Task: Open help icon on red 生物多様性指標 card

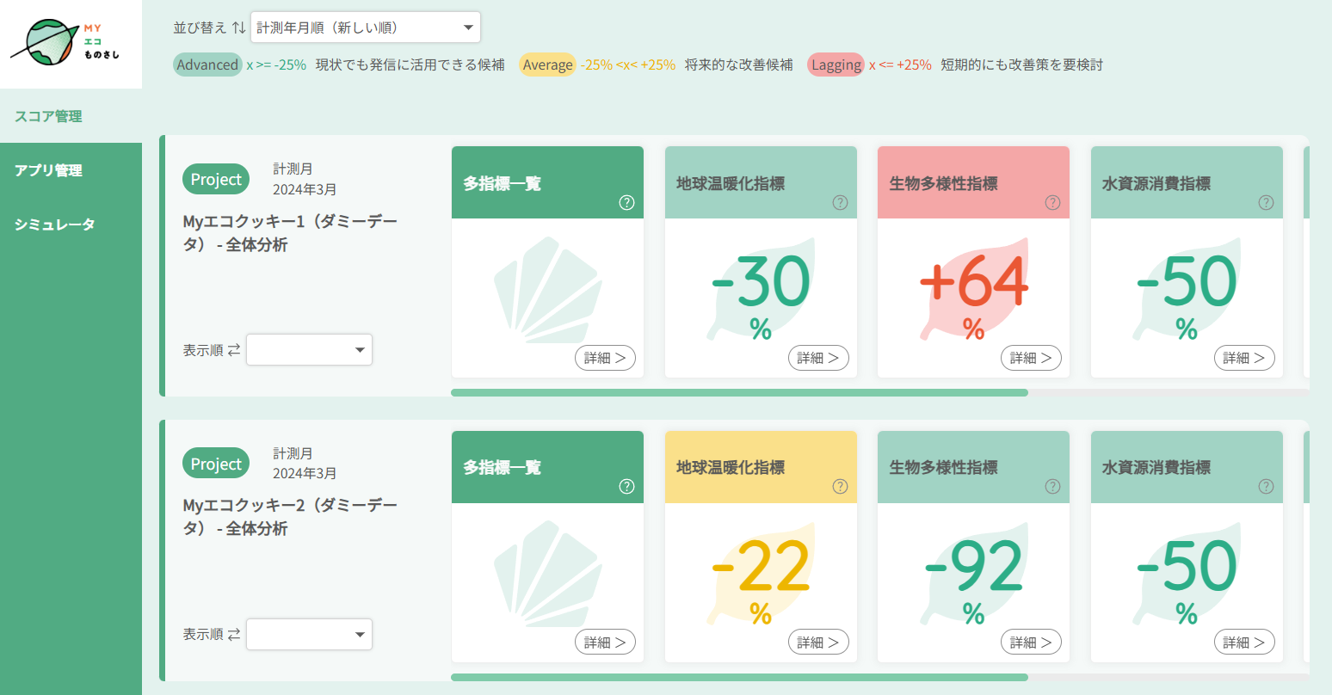Action: point(1052,203)
